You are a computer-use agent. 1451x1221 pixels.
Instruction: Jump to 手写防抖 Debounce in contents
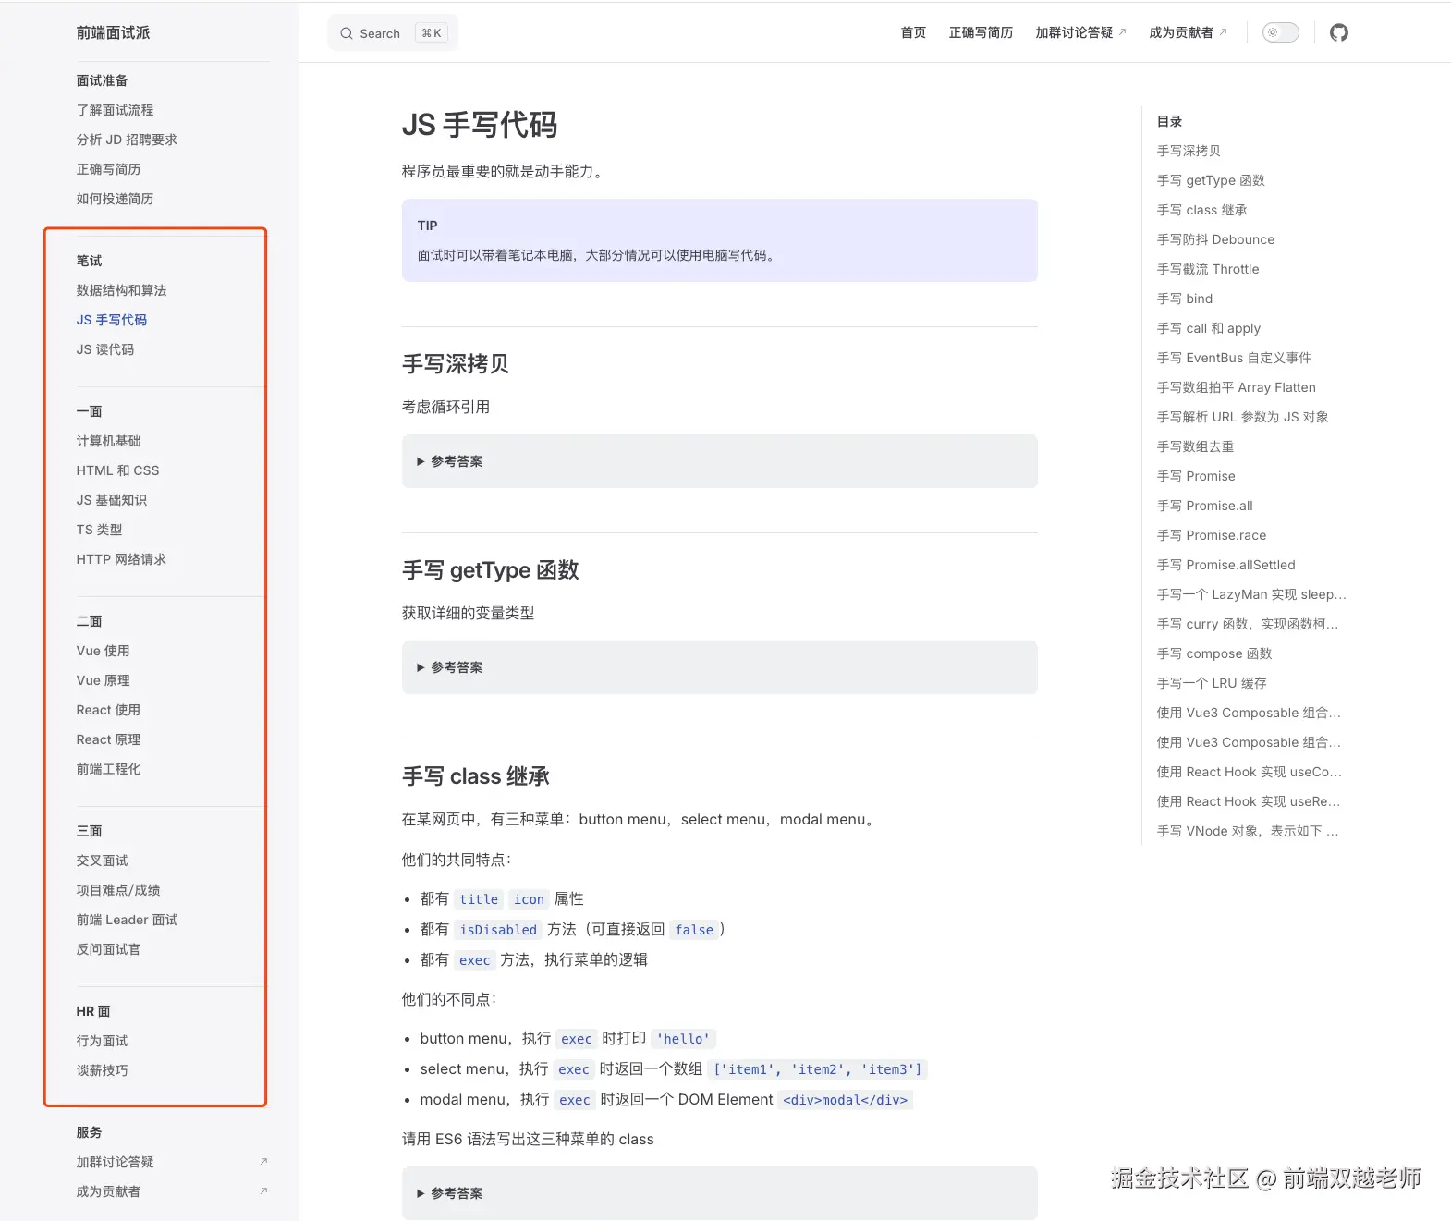[x=1215, y=239]
